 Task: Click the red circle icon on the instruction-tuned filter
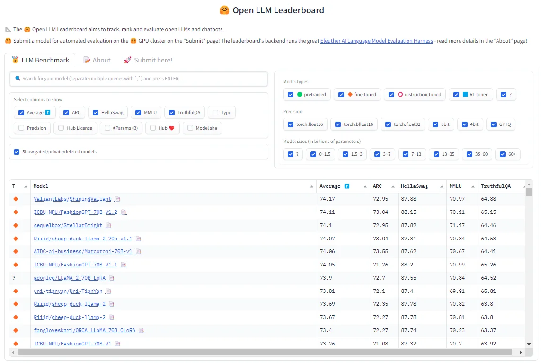(x=400, y=94)
